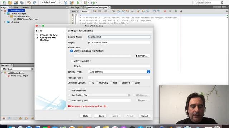Click the Find Previous Occurrence editor icon

118,11
